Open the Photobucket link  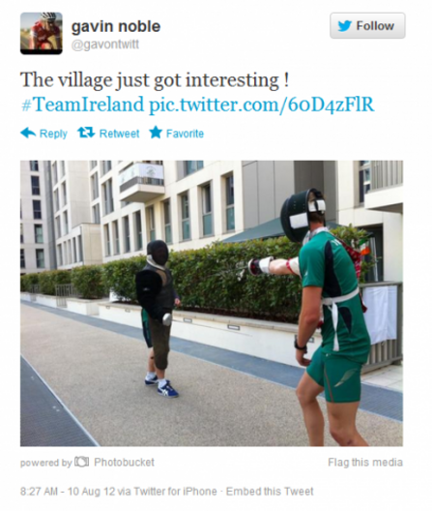tap(124, 462)
